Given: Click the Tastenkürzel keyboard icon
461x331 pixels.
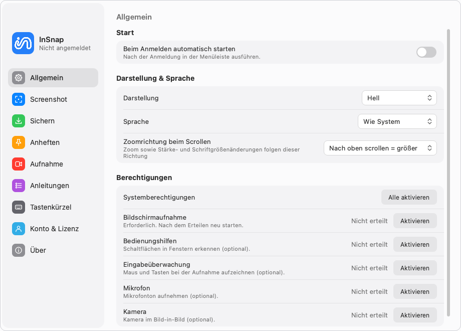Looking at the screenshot, I should pos(19,207).
